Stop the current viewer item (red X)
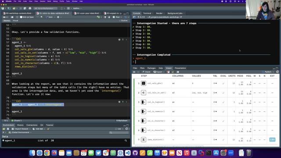Screen dimensions: 281x158 pyautogui.click(x=168, y=72)
